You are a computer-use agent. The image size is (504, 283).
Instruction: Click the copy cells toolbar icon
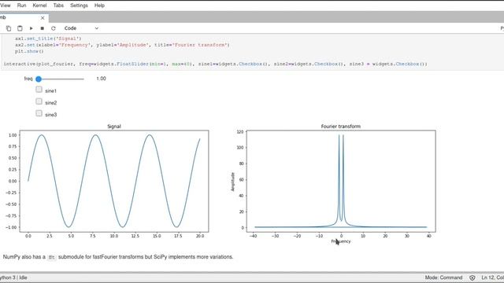click(9, 28)
